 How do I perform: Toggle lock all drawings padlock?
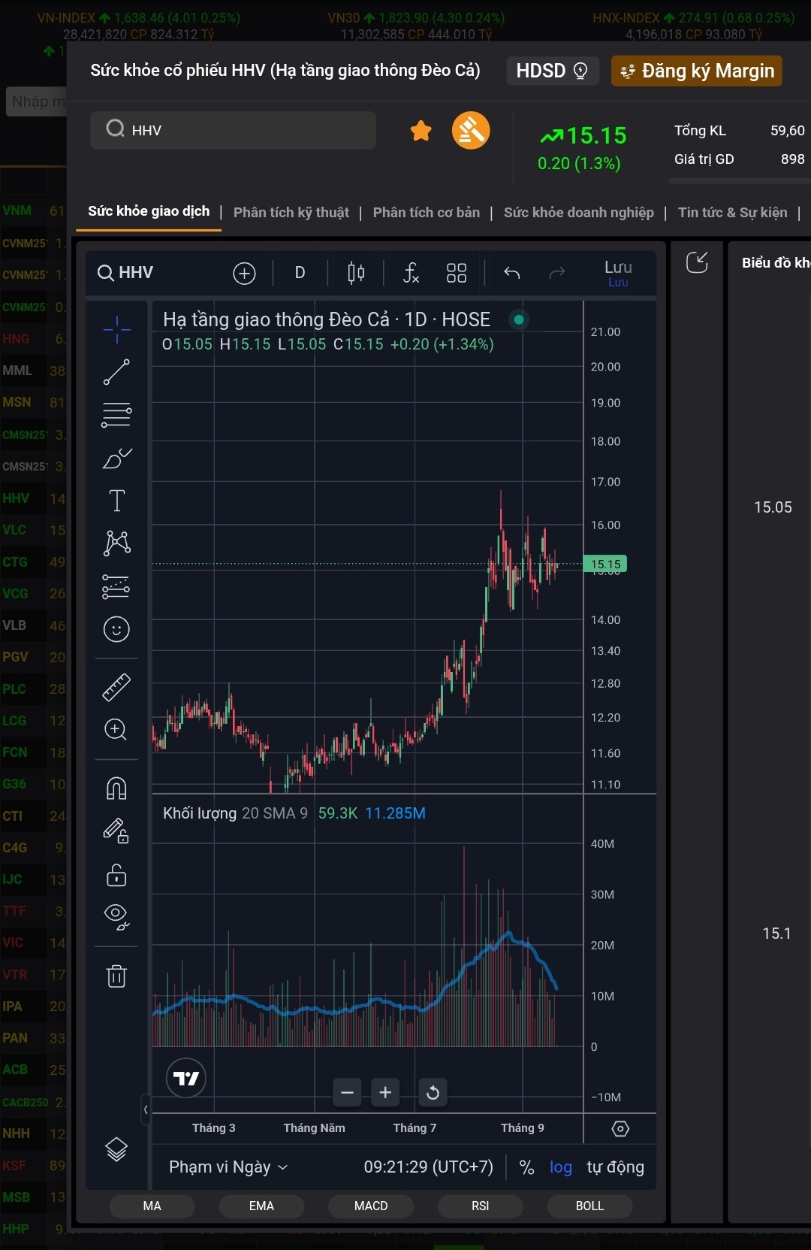tap(116, 876)
